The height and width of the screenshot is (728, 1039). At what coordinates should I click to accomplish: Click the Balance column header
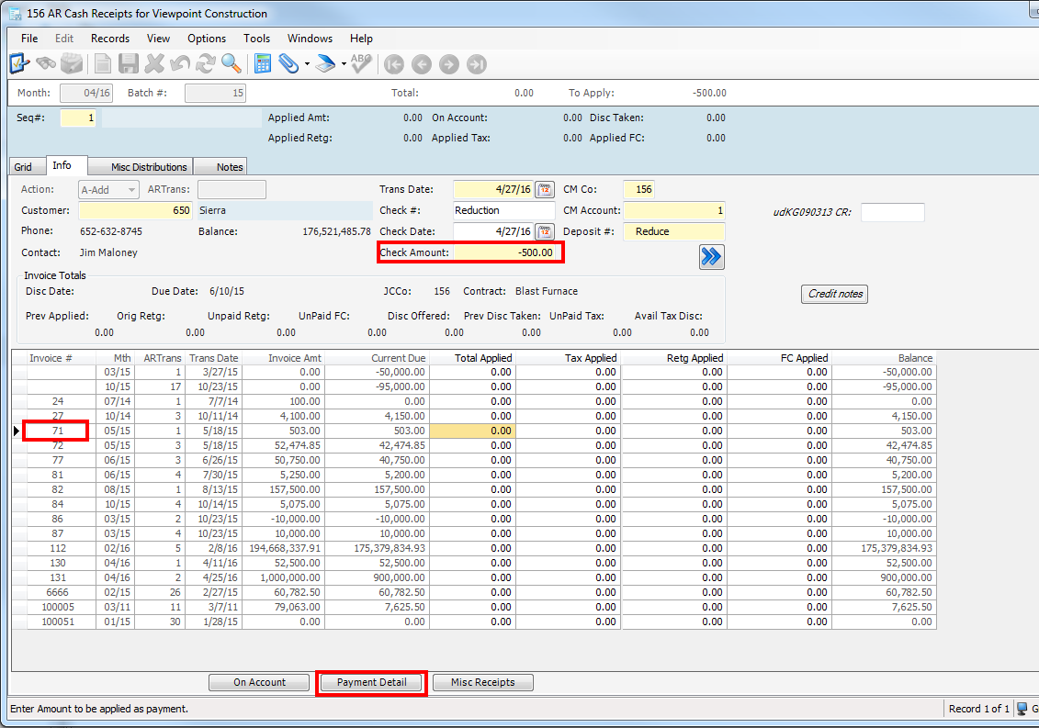tap(884, 358)
